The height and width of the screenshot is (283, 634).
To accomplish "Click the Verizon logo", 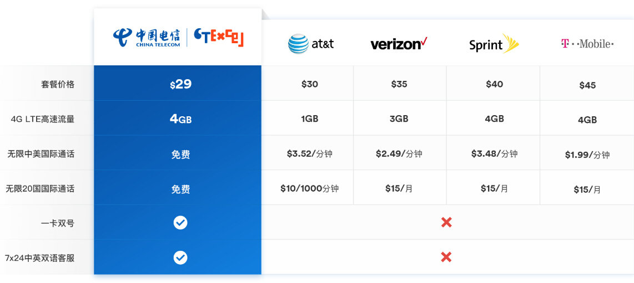I will (399, 44).
